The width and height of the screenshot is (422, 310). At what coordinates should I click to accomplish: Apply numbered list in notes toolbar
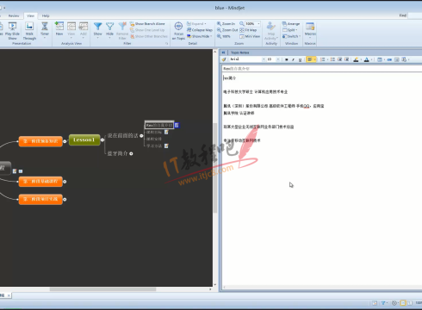tap(332, 59)
